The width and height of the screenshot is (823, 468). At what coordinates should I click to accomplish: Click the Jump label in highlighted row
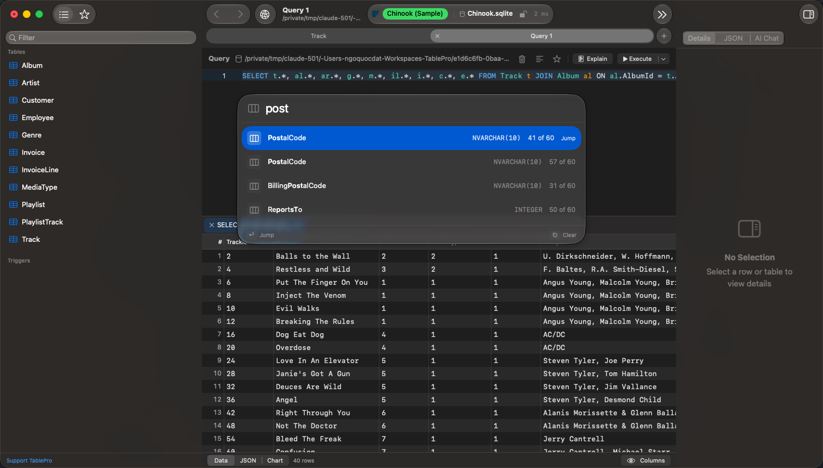568,138
